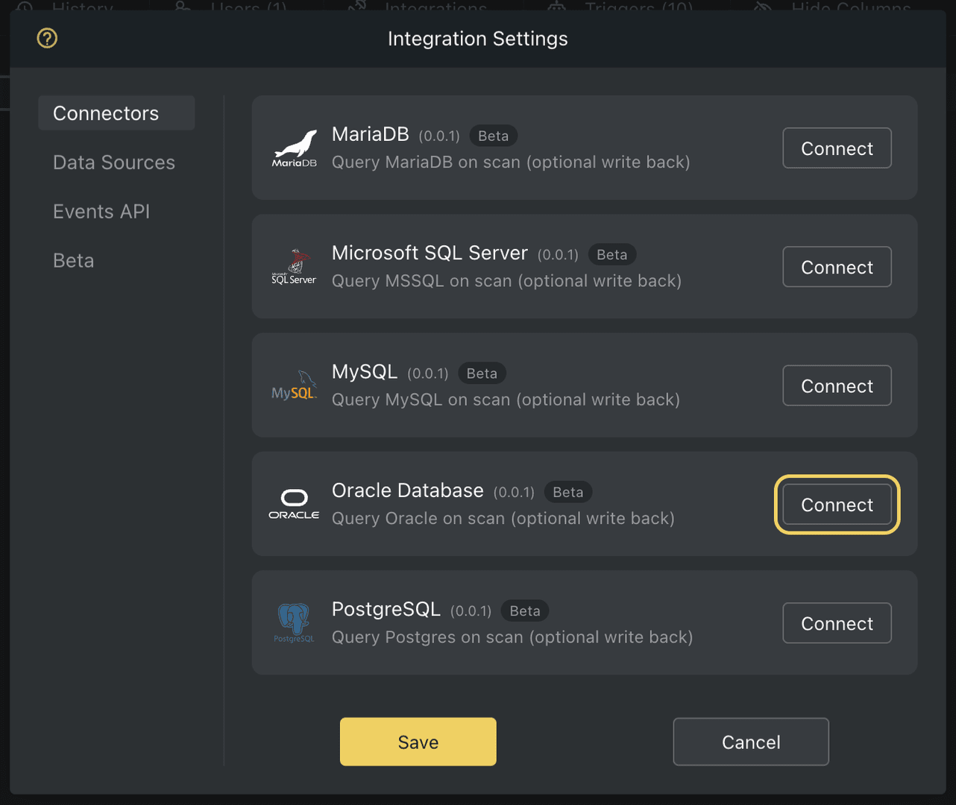
Task: Open help via the question mark icon
Action: pyautogui.click(x=46, y=37)
